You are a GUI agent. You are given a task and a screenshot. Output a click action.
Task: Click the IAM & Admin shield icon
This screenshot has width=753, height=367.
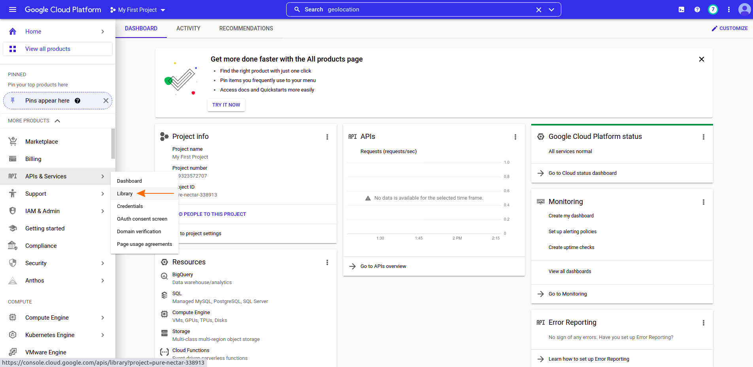[13, 211]
